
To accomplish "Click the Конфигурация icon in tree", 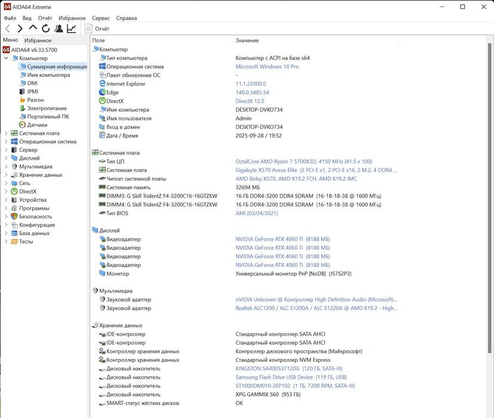I will pos(14,225).
